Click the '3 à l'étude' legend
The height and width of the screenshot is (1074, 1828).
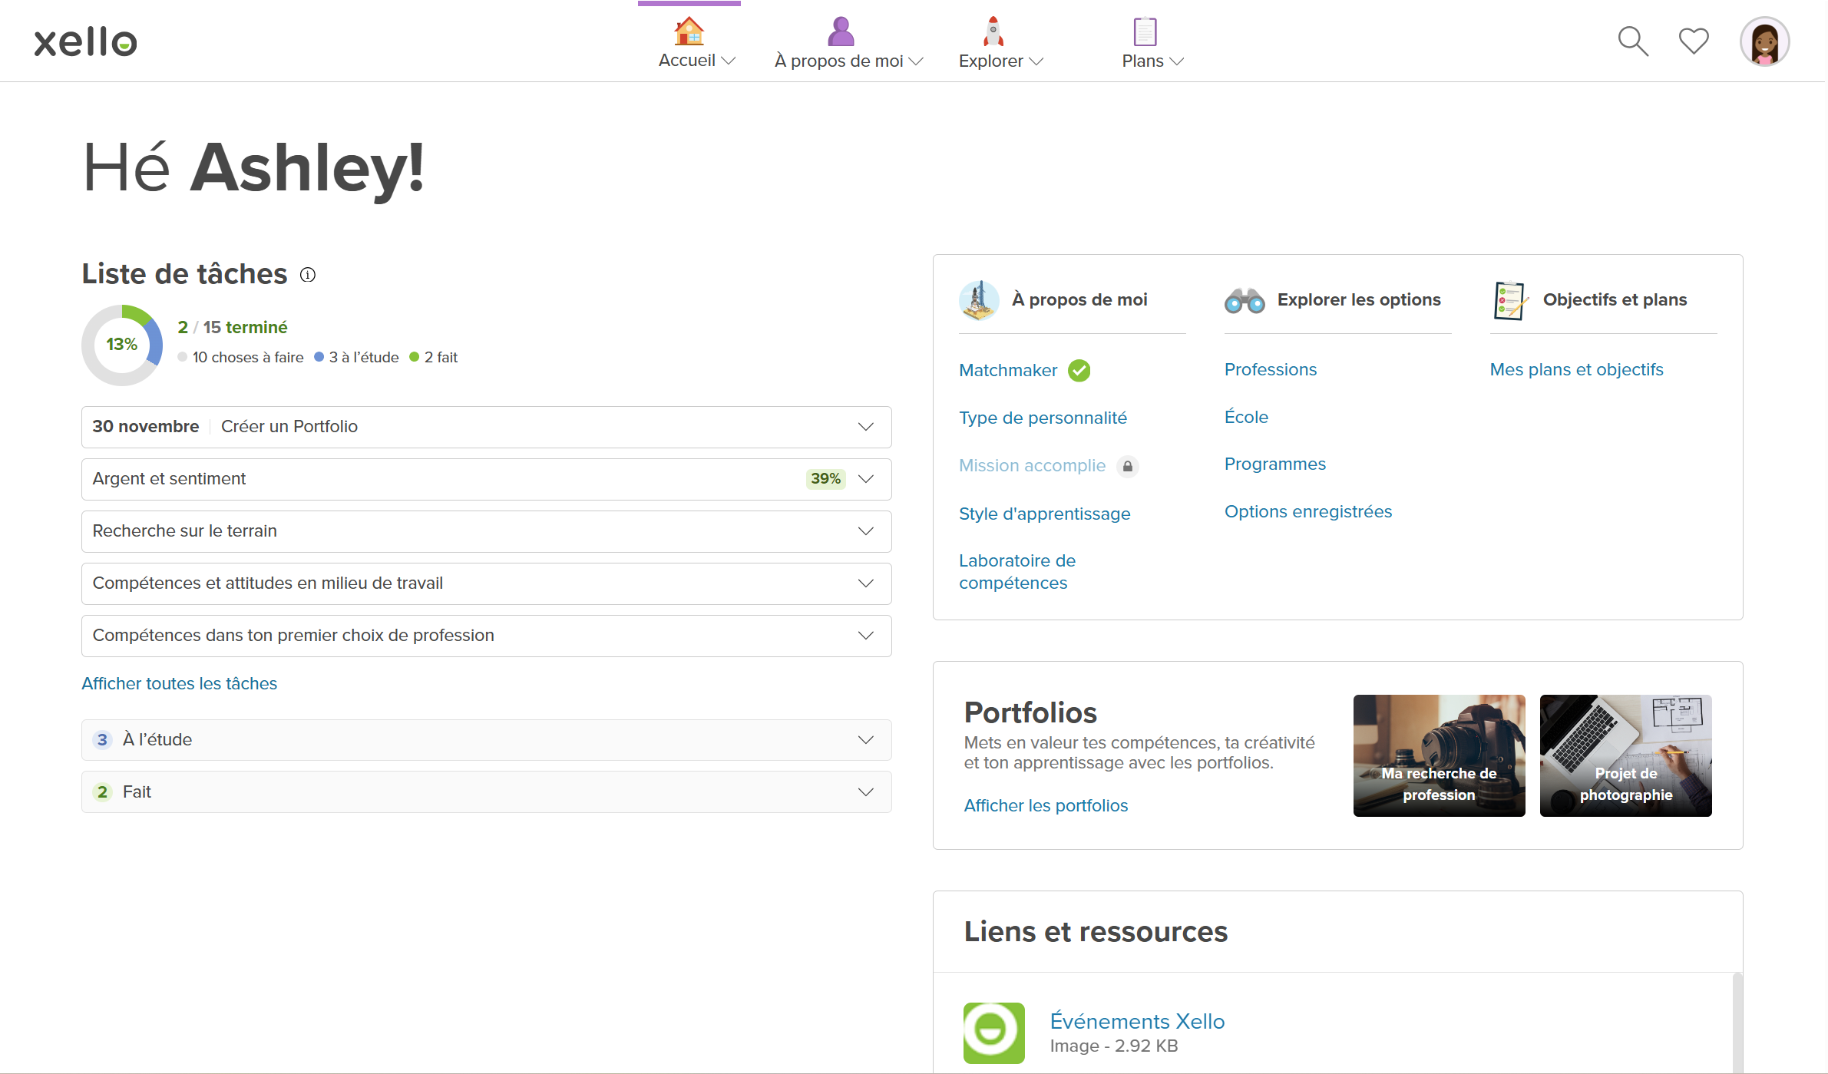click(356, 358)
